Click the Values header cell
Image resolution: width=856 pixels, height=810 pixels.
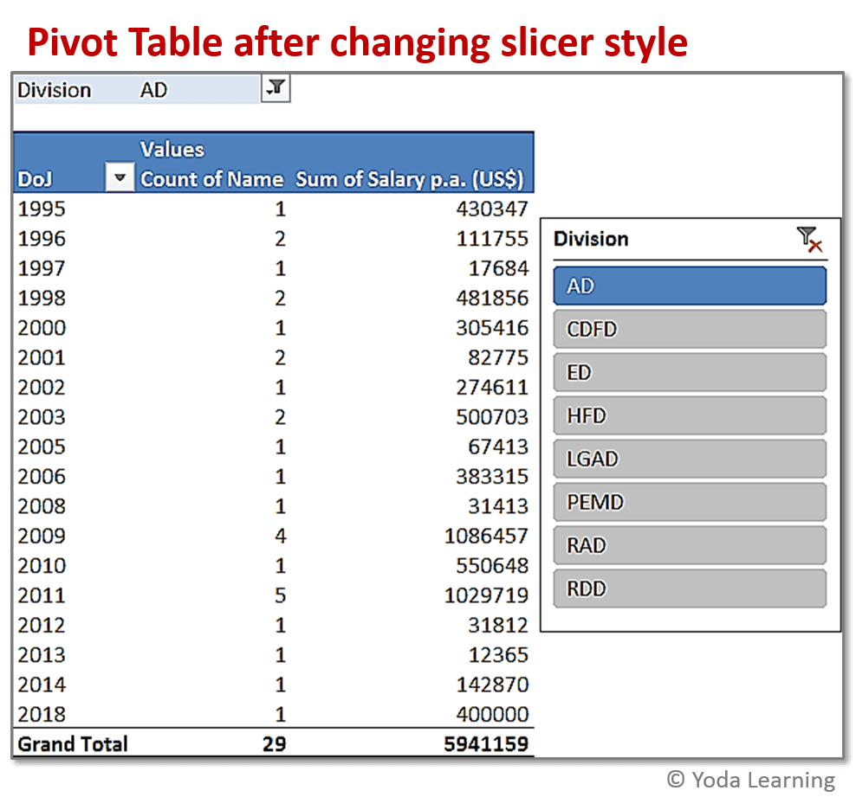[x=172, y=150]
